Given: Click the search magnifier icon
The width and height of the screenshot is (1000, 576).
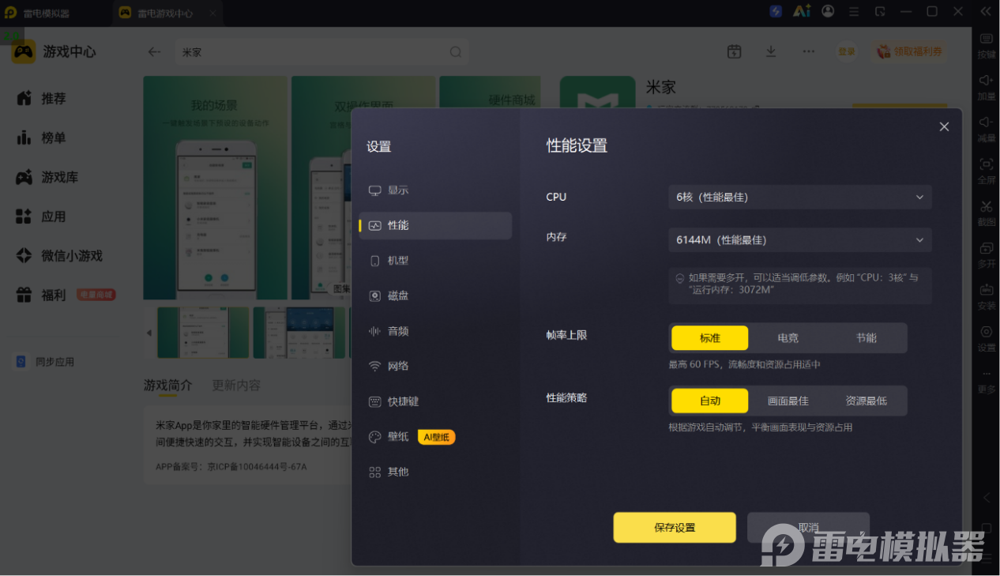Looking at the screenshot, I should click(x=456, y=52).
